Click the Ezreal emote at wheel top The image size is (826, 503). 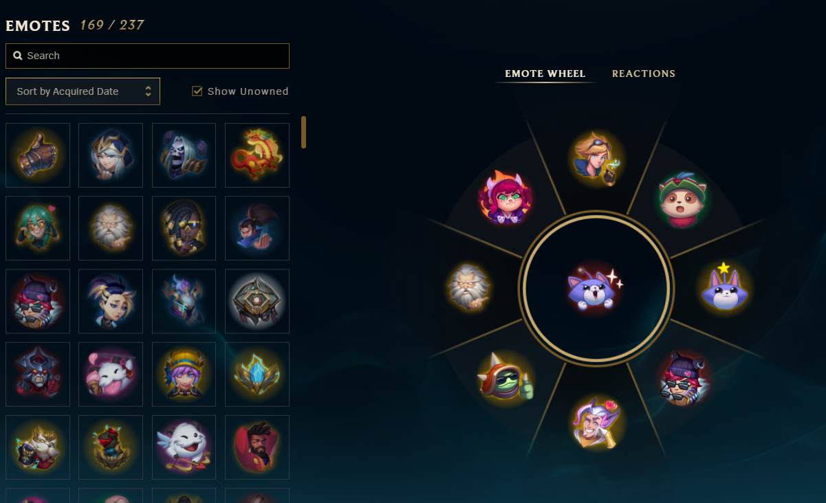pos(596,159)
